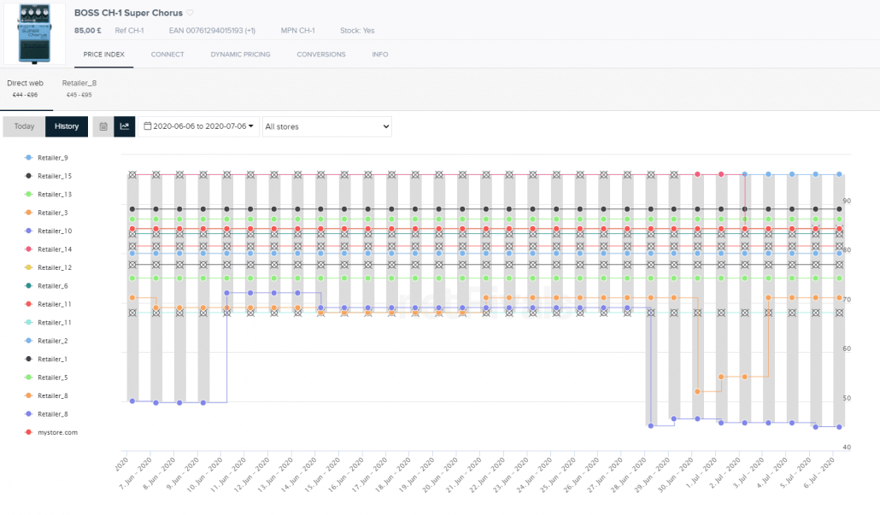Expand the All stores dropdown

click(326, 126)
